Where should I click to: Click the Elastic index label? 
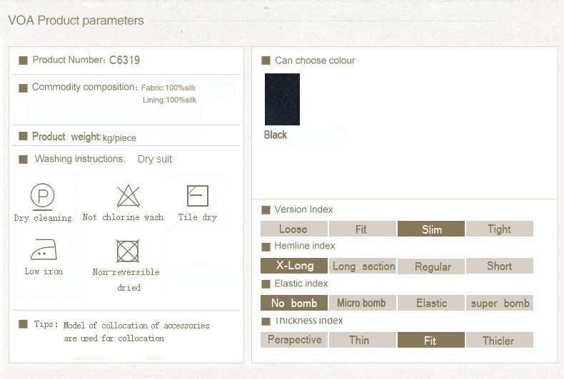tap(301, 284)
